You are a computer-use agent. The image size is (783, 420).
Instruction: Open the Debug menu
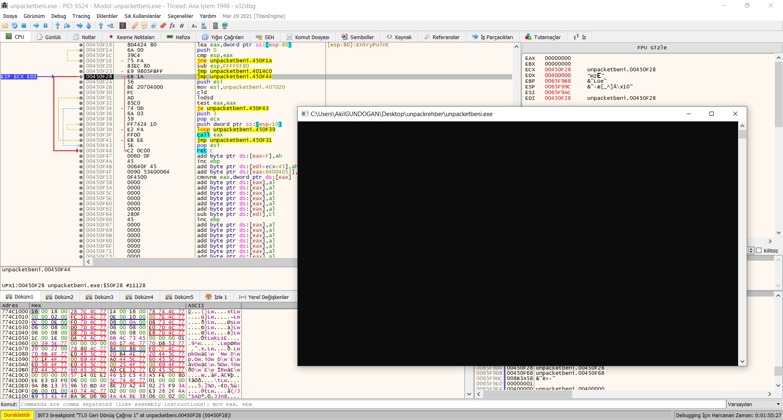[58, 16]
